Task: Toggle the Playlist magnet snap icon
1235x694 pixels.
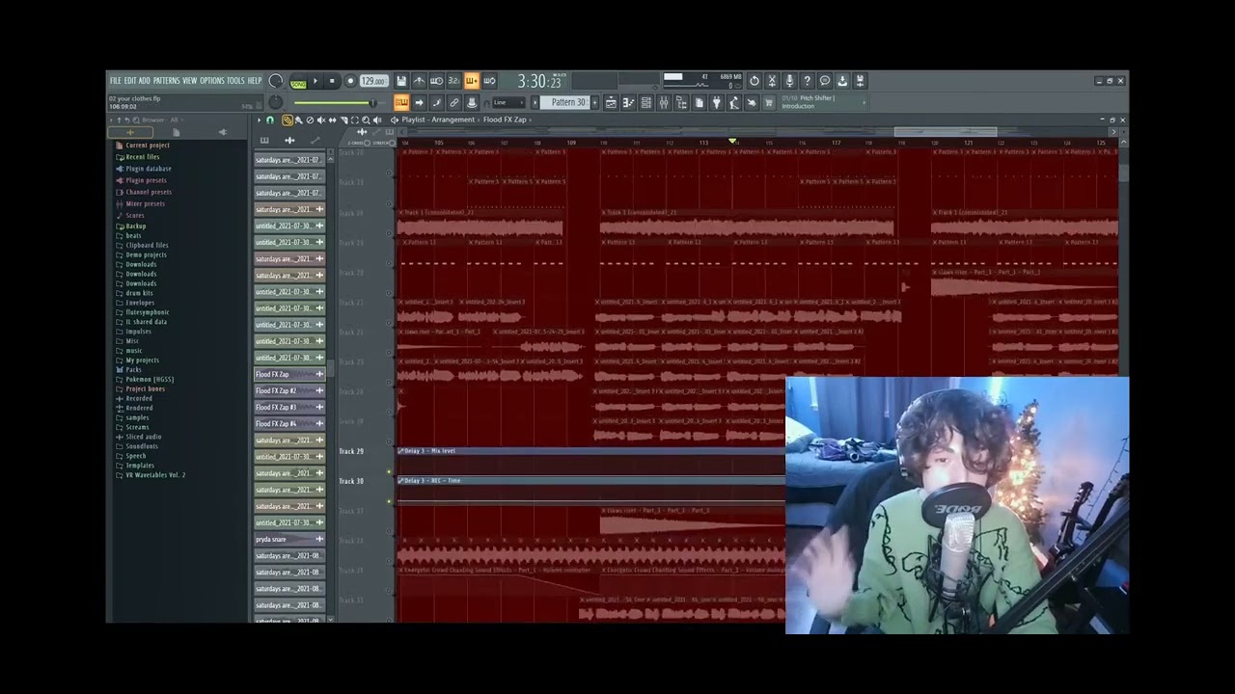Action: 270,120
